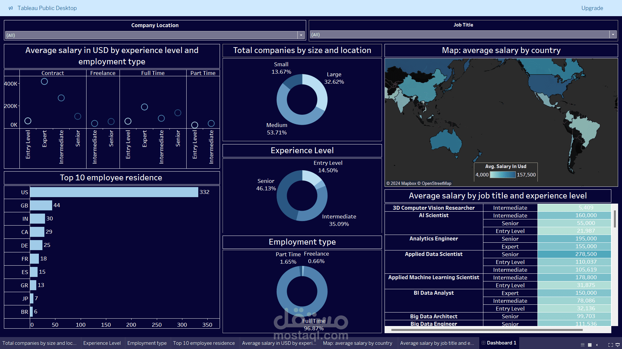Enter full screen mode icon

[x=611, y=345]
